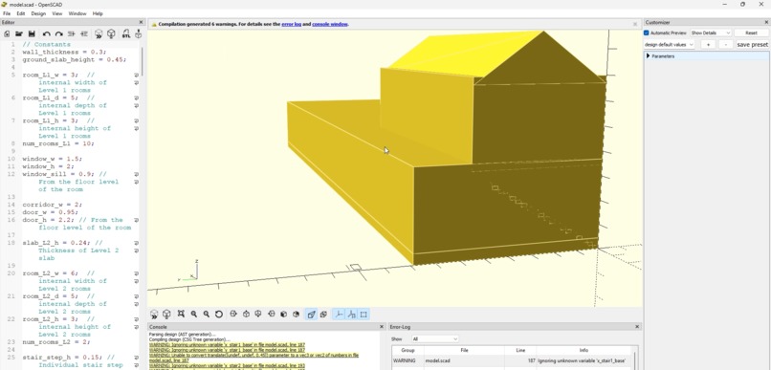Viewport: 771px width, 370px height.
Task: Click the File column header in Error-Log
Action: 464,350
